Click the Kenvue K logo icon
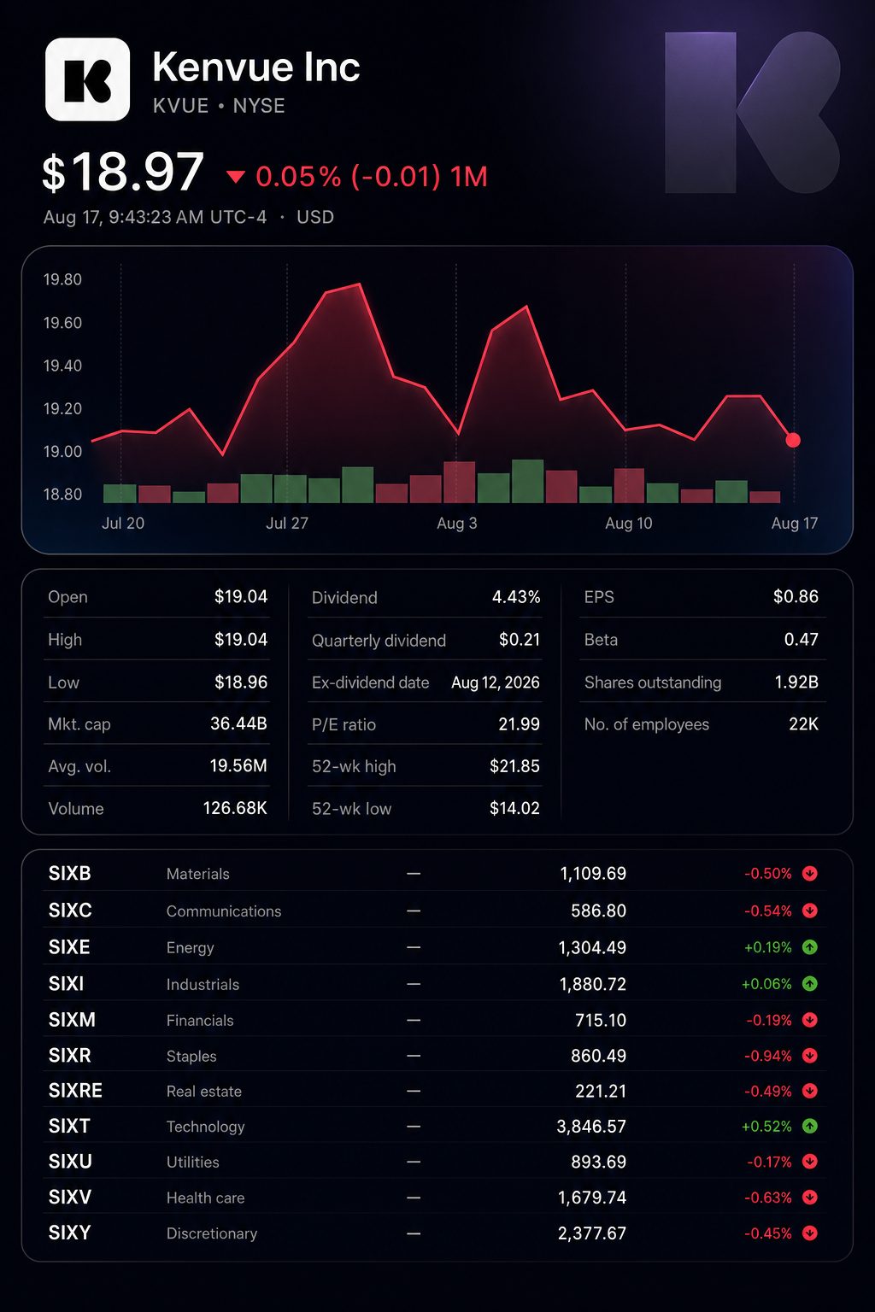The width and height of the screenshot is (875, 1312). coord(87,79)
